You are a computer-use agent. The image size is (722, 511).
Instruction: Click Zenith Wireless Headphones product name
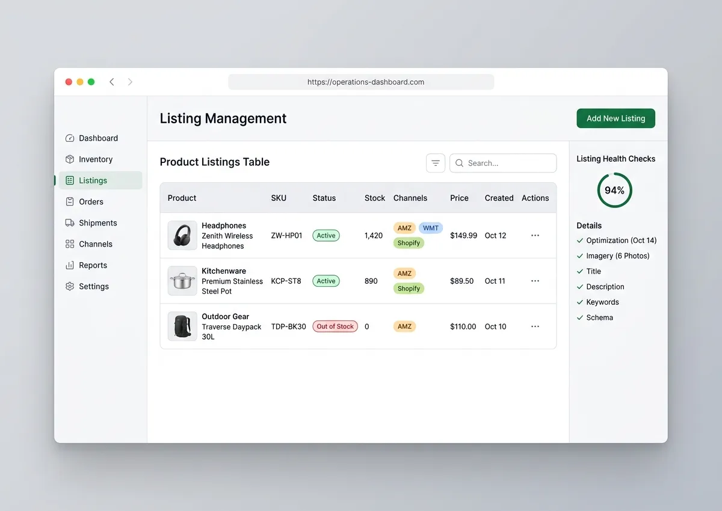pyautogui.click(x=227, y=241)
